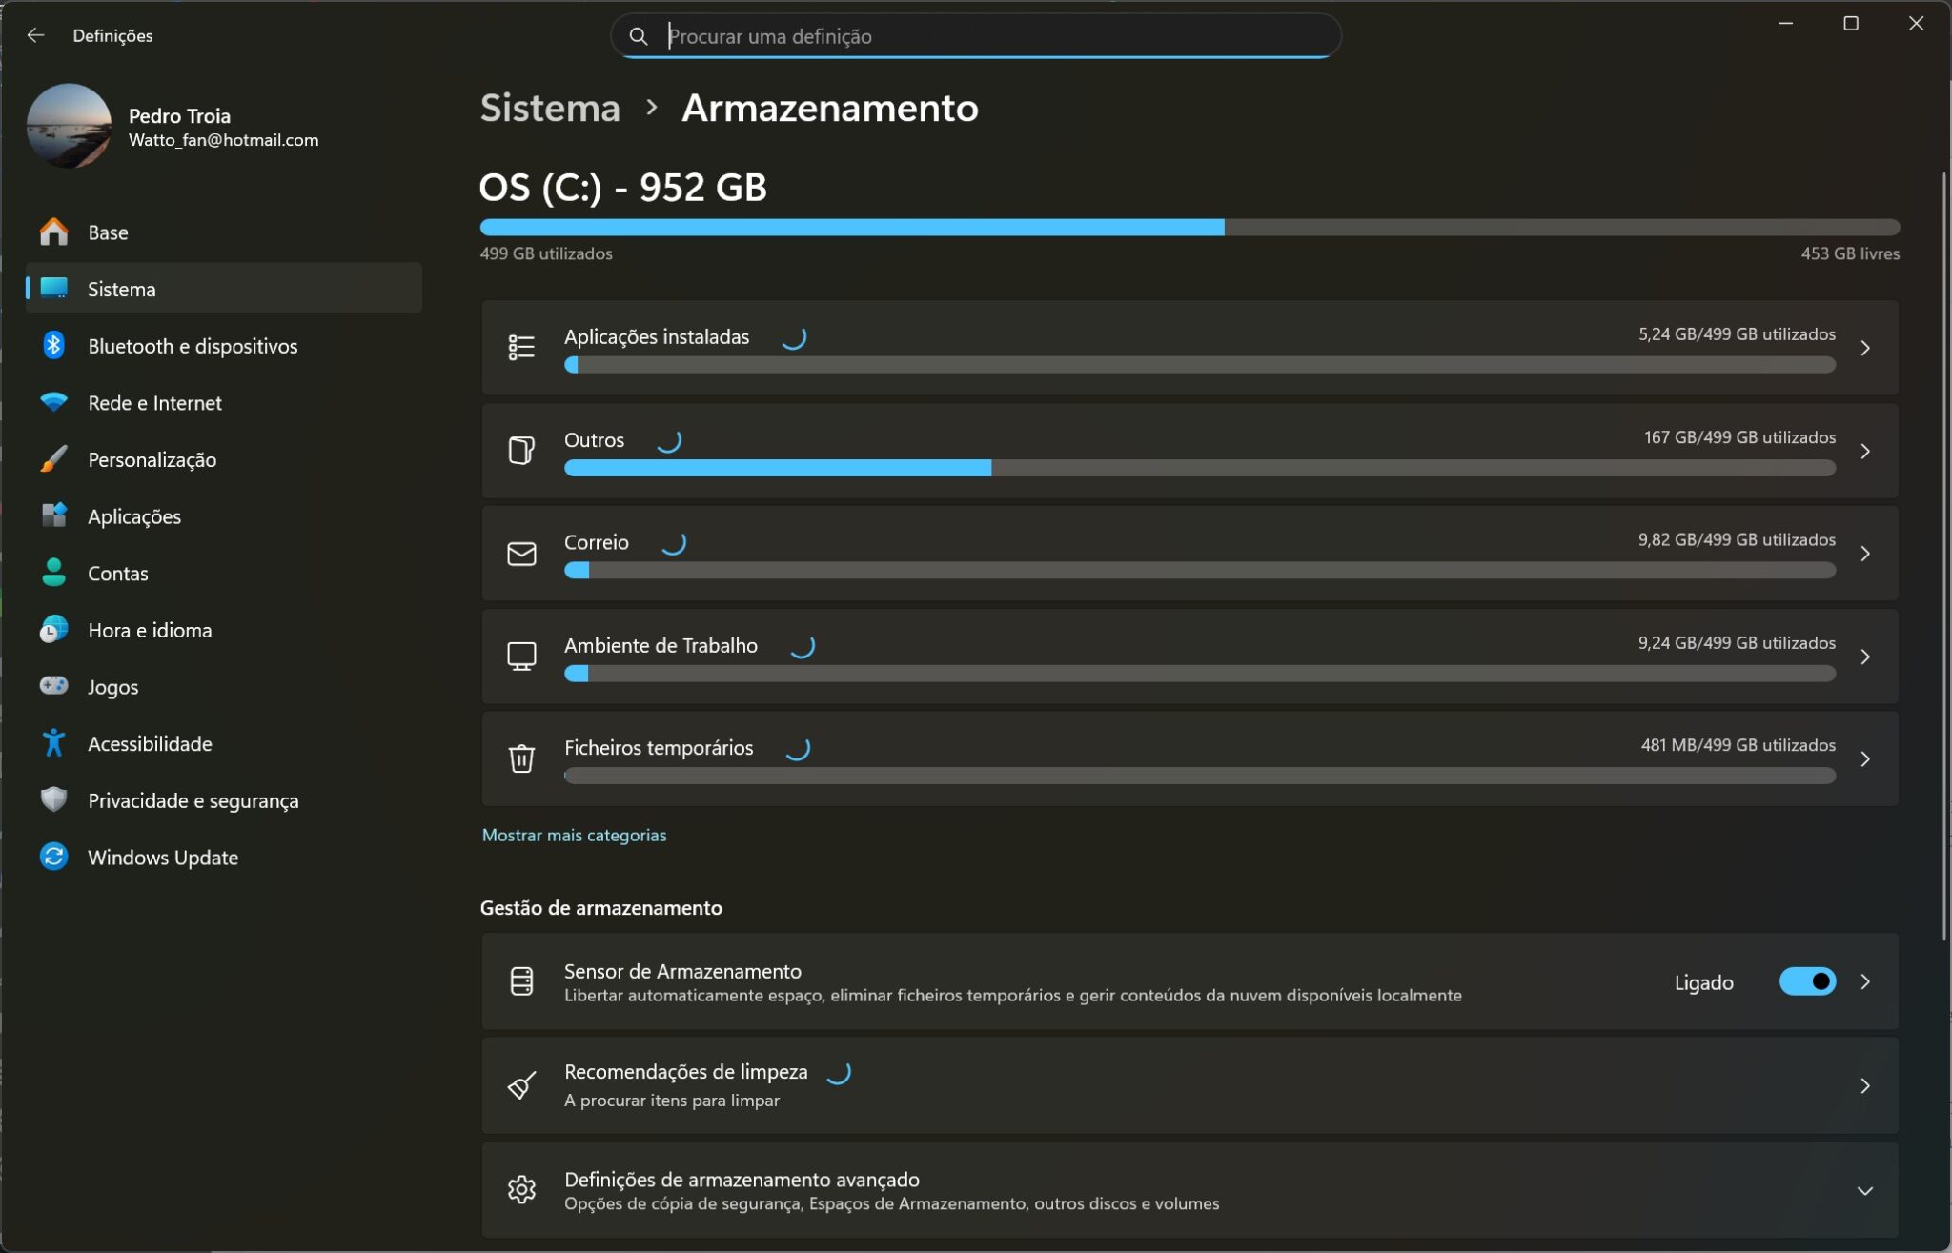Click the Privacidade e segurança shield icon
Screen dimensions: 1952x1253
click(x=54, y=799)
